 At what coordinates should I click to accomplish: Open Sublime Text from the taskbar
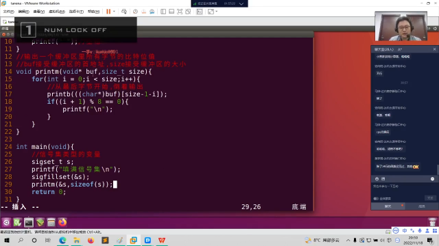(105, 240)
